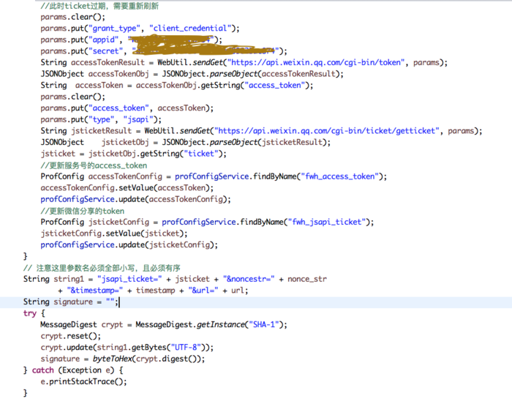Click accessTokenConfig.setValue(accessToken) line
Viewport: 512px width, 407px height.
pos(127,188)
